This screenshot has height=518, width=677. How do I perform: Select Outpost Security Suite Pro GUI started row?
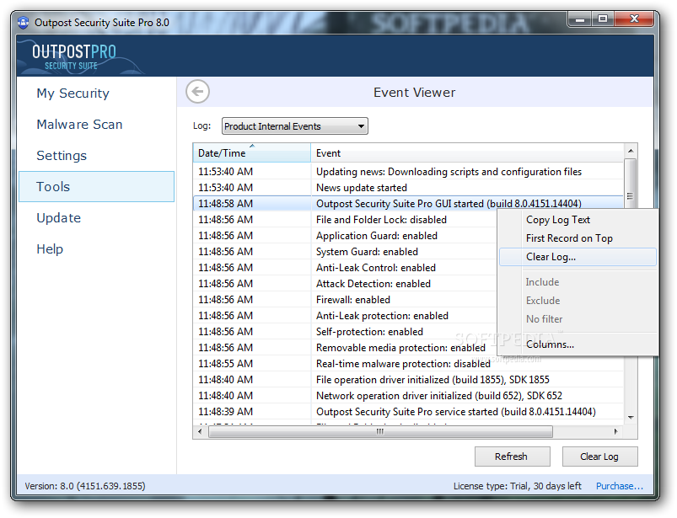tap(408, 204)
